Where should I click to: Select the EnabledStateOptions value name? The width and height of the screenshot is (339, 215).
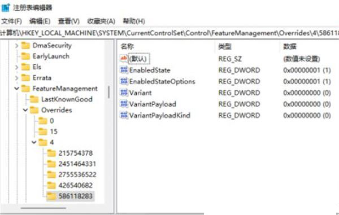(162, 81)
